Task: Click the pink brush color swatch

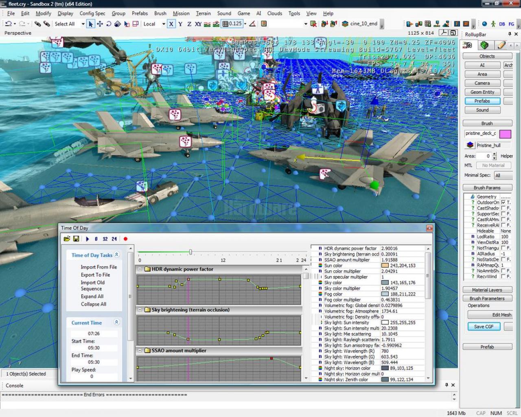Action: pyautogui.click(x=505, y=134)
